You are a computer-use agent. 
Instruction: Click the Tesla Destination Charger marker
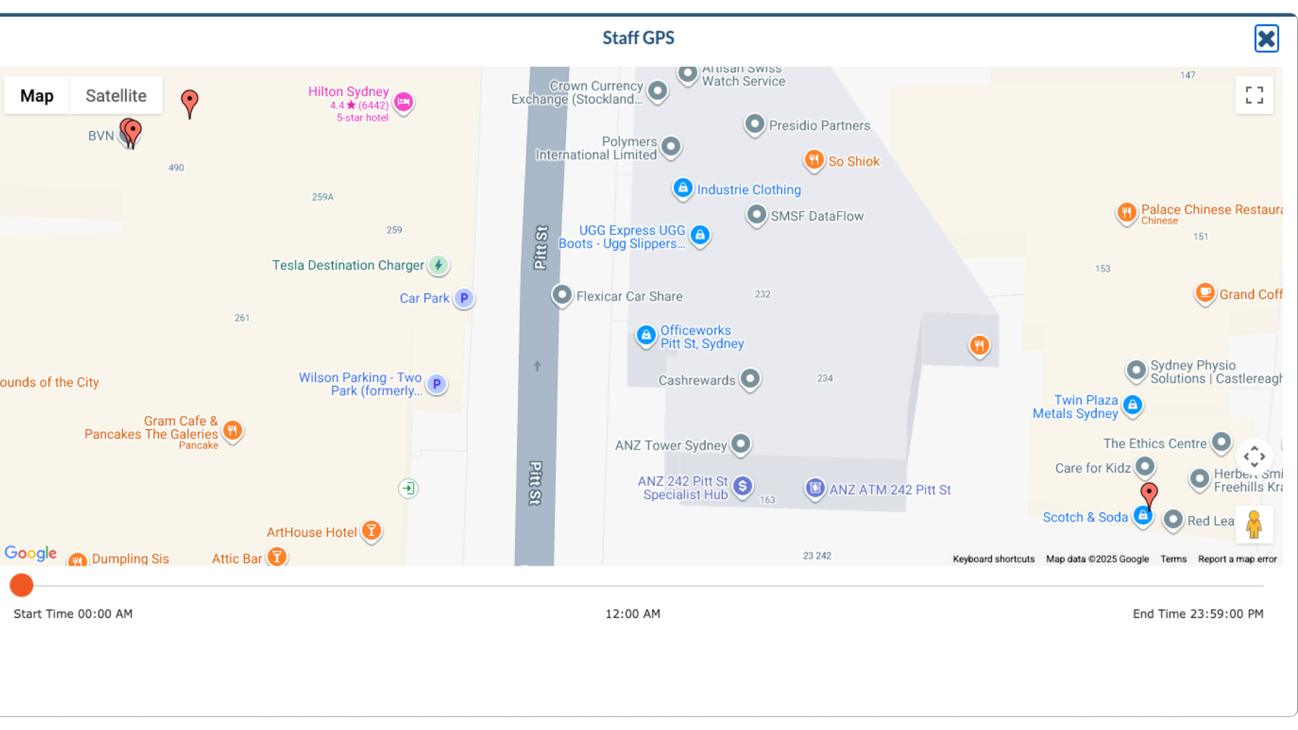pyautogui.click(x=439, y=265)
